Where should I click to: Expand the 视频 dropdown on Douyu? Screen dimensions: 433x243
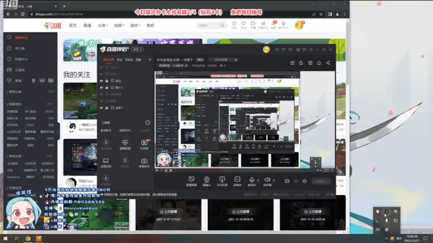(119, 25)
